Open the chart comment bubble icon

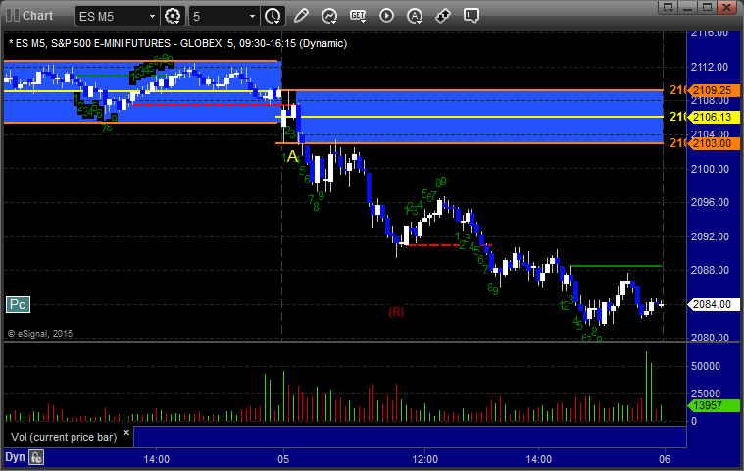[471, 16]
